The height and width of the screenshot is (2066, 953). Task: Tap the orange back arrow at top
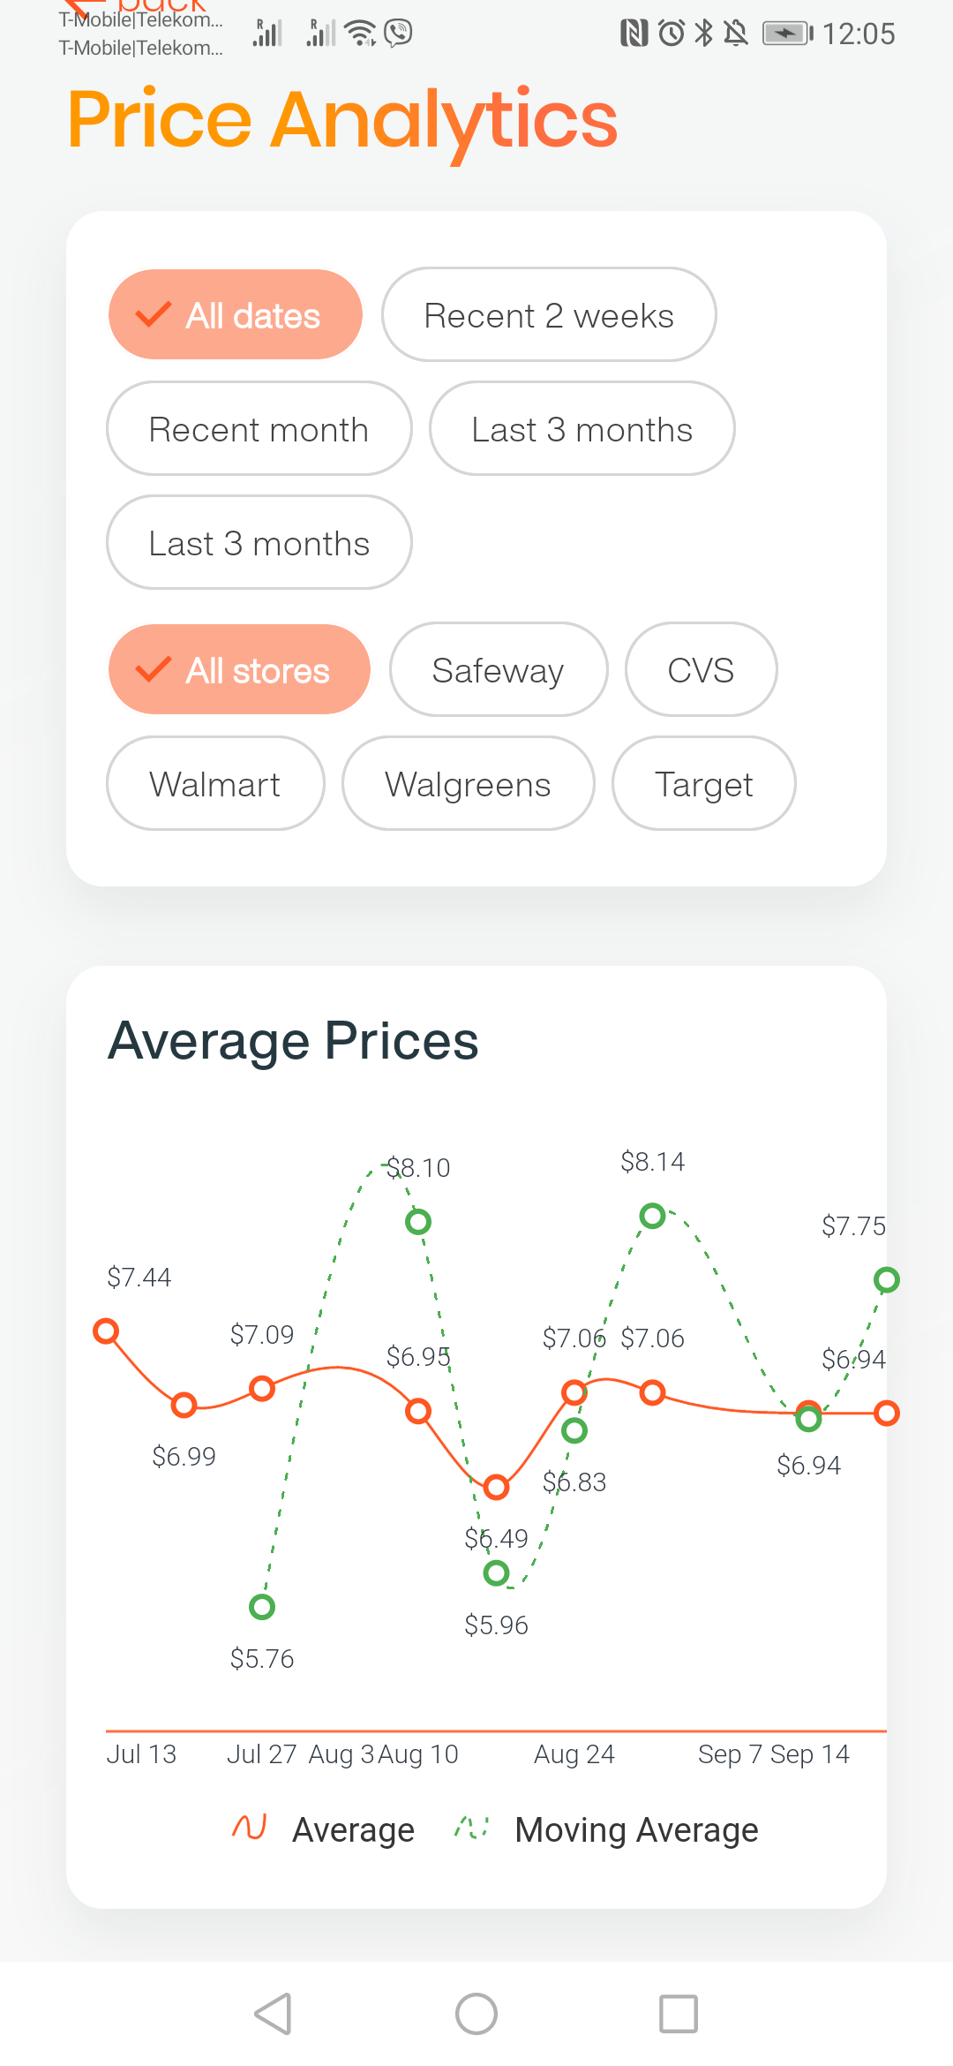(x=84, y=7)
